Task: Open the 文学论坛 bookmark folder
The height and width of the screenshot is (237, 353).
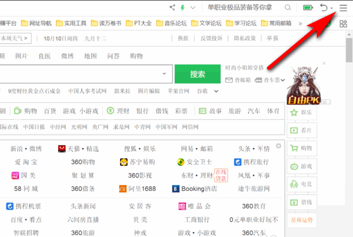Action: [x=207, y=23]
